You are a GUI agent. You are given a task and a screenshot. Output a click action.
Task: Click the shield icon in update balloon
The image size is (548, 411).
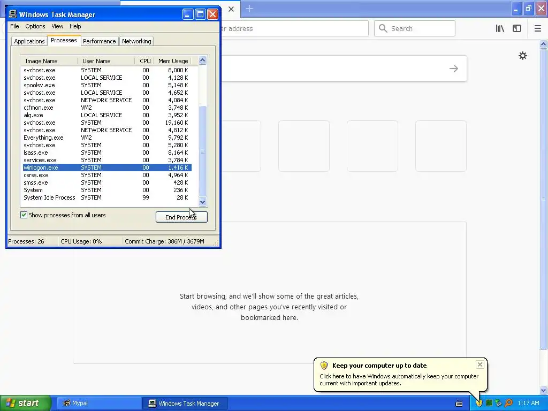[x=324, y=366]
